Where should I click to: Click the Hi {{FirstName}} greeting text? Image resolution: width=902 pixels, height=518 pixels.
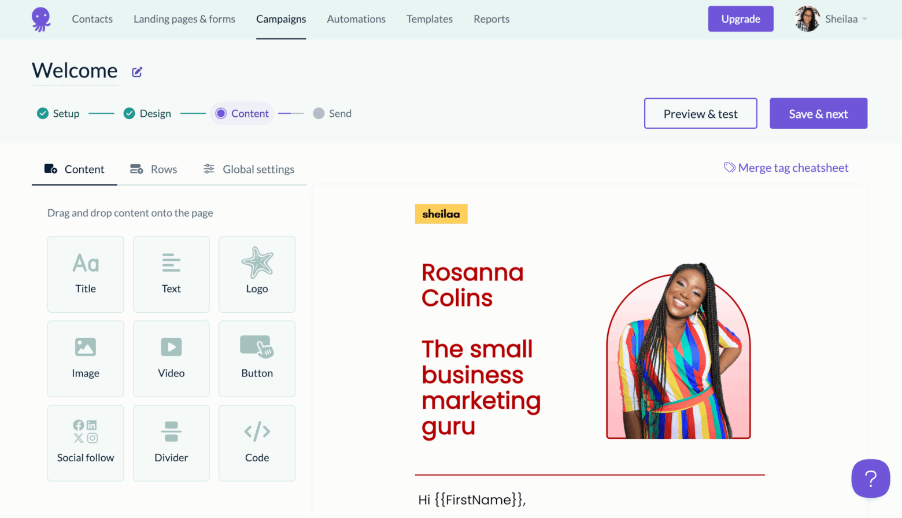[472, 499]
